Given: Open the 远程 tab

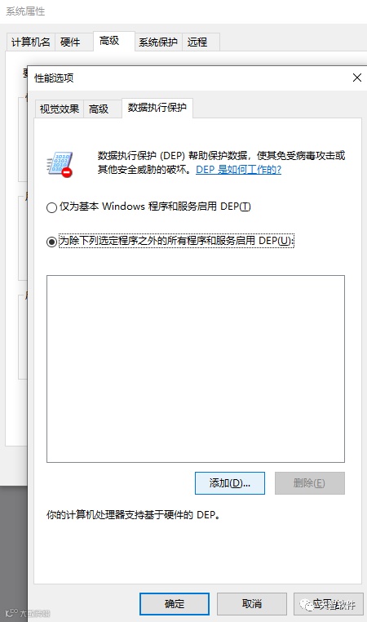Looking at the screenshot, I should 197,42.
